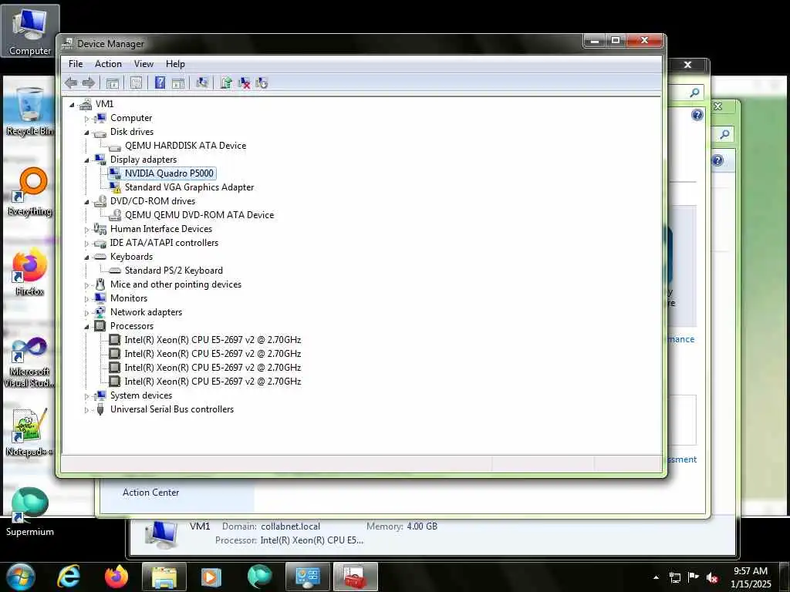Click the muted volume tray icon
Image resolution: width=790 pixels, height=592 pixels.
[x=712, y=577]
